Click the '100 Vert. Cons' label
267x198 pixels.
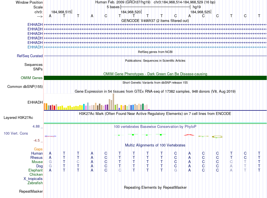[x=16, y=133]
